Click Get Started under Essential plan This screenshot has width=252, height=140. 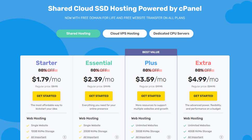point(99,96)
